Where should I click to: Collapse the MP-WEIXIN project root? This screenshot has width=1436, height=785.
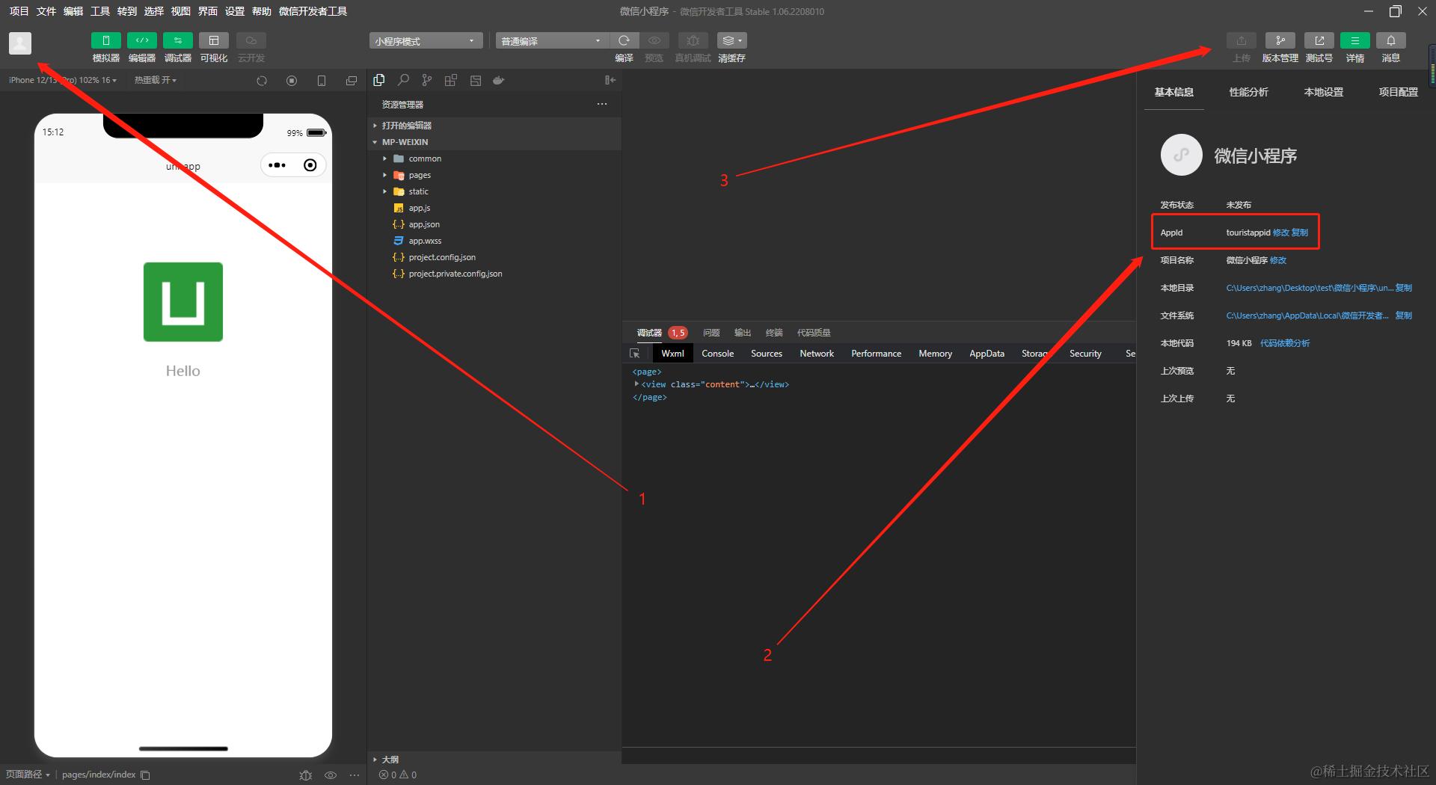point(494,142)
